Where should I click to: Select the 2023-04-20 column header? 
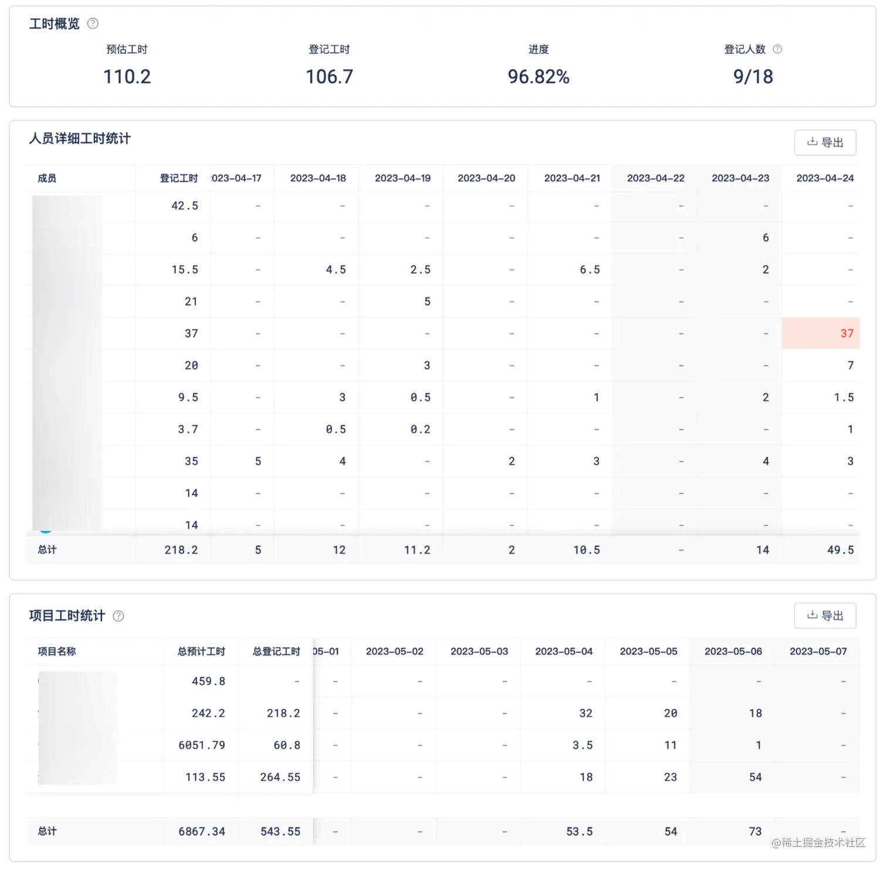[486, 178]
